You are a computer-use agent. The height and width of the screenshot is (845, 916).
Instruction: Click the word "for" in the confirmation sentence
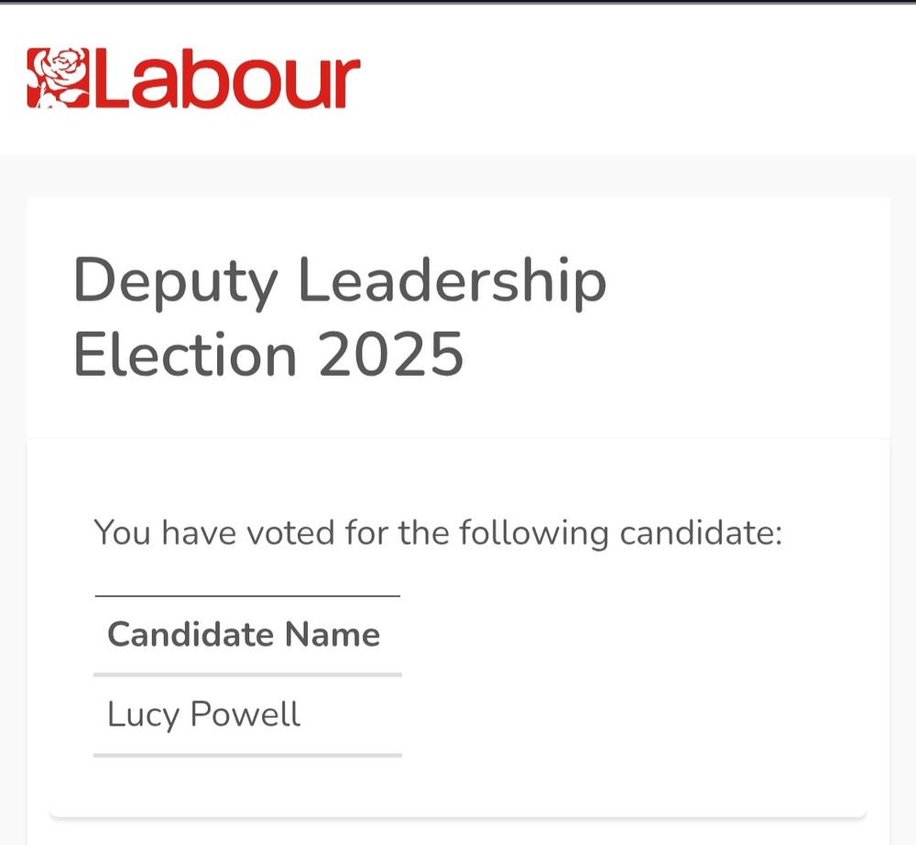click(x=367, y=532)
